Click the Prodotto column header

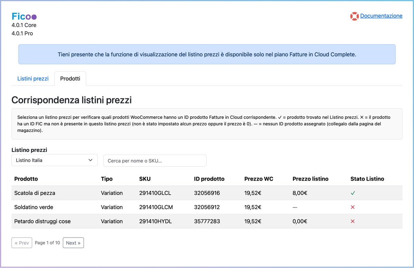click(26, 179)
